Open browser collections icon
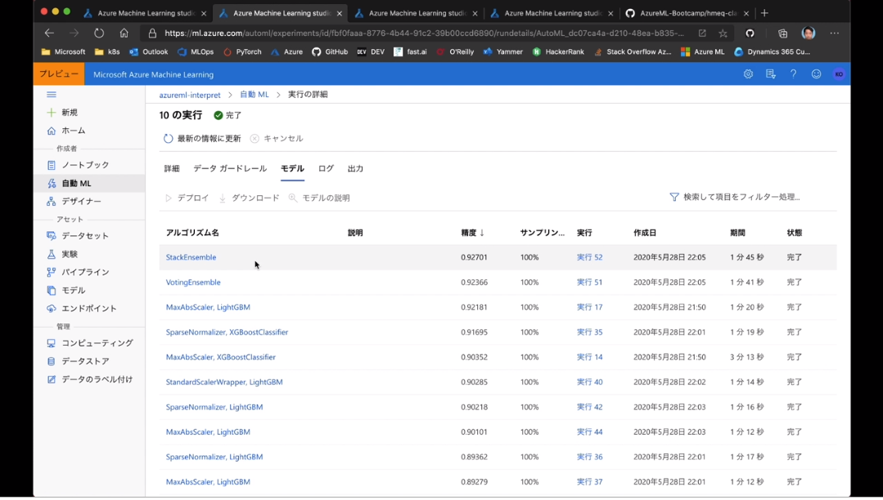 coord(782,33)
